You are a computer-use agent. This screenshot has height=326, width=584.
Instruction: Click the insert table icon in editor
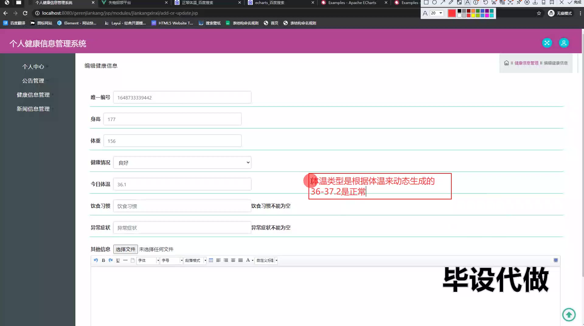[211, 260]
